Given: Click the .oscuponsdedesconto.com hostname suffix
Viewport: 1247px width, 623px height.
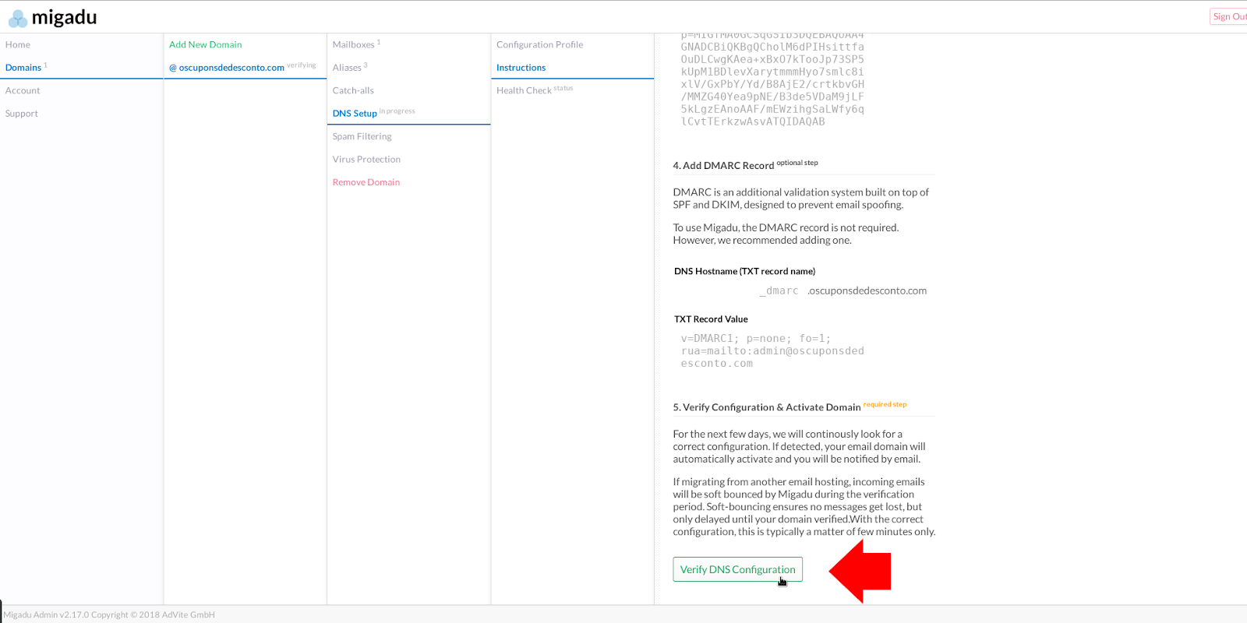Looking at the screenshot, I should [867, 290].
